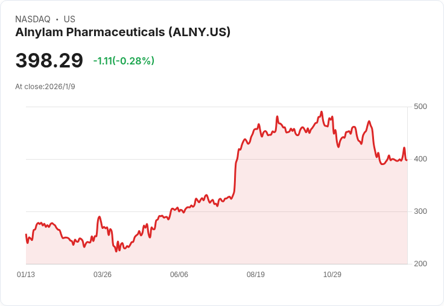Open the Alnylam Pharmaceuticals (ALNY.US) title
The height and width of the screenshot is (306, 444).
[122, 33]
